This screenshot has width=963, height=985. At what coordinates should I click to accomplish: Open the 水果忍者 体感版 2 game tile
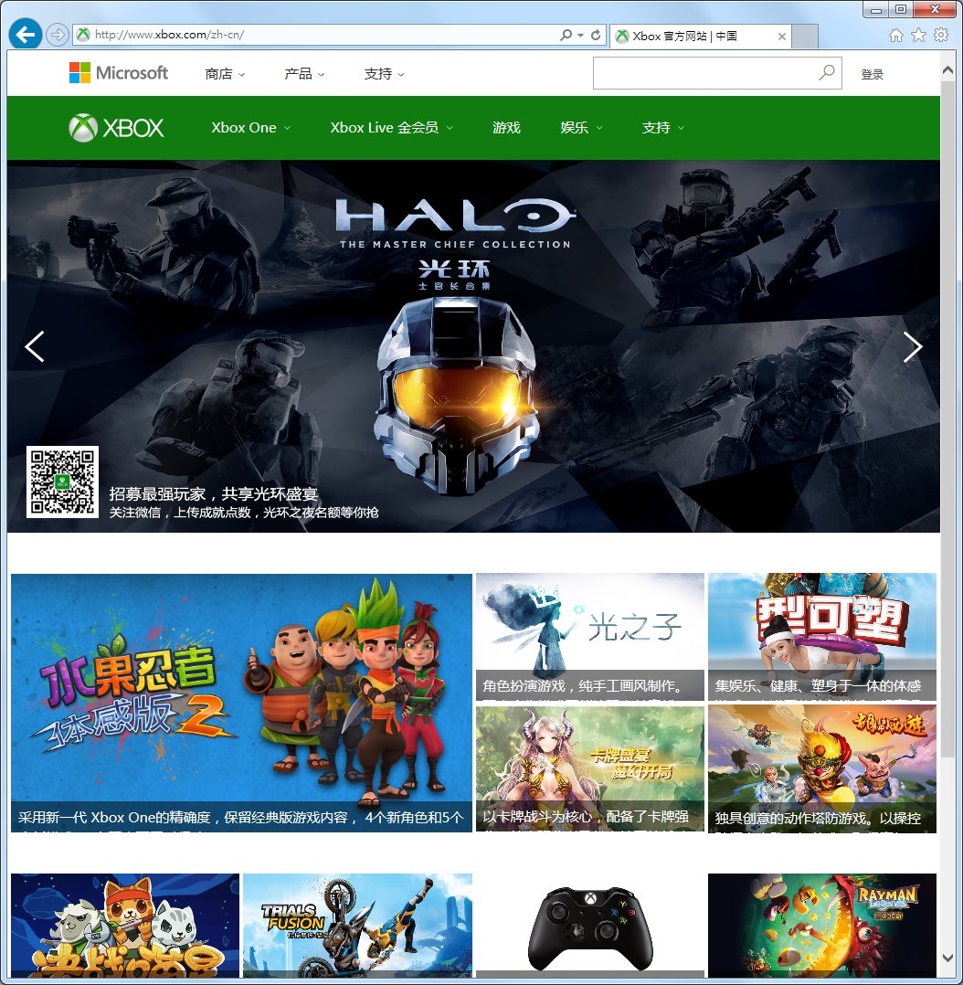(x=241, y=703)
